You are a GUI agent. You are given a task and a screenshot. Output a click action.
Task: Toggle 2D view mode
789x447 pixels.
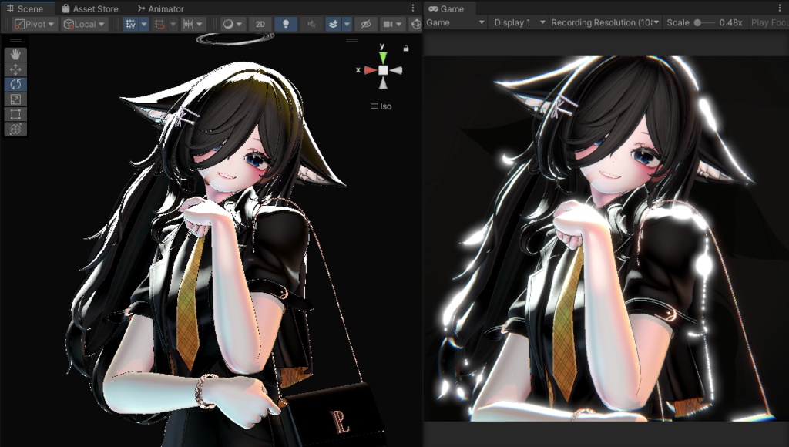coord(260,24)
